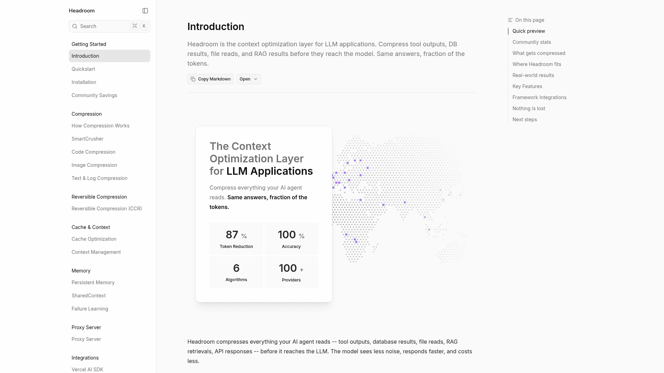Image resolution: width=664 pixels, height=373 pixels.
Task: Click the 100+ Providers stat
Action: click(291, 272)
